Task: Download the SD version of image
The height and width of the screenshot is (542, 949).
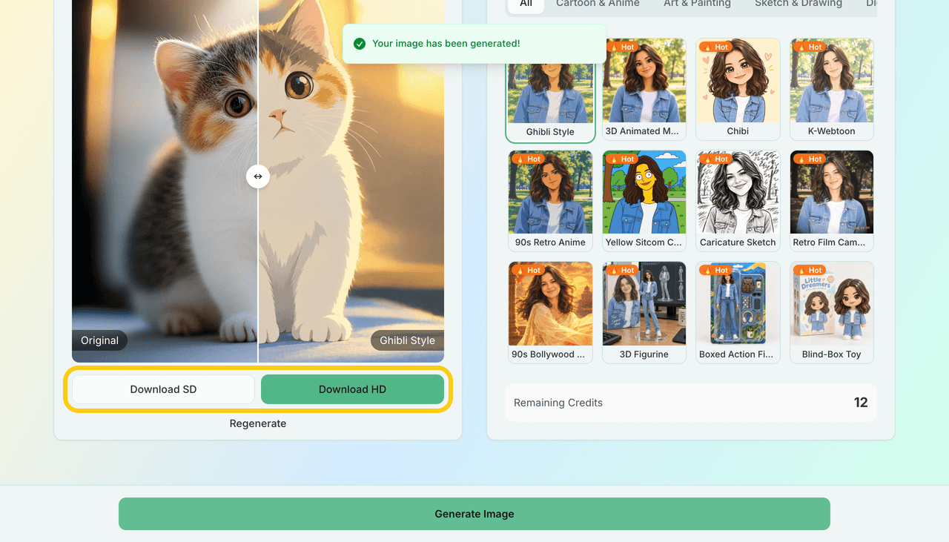Action: (x=163, y=389)
